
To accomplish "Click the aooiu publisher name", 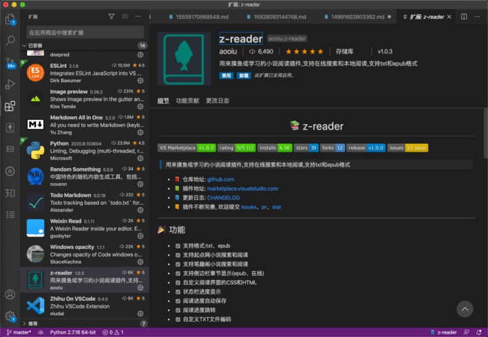I will pyautogui.click(x=228, y=52).
